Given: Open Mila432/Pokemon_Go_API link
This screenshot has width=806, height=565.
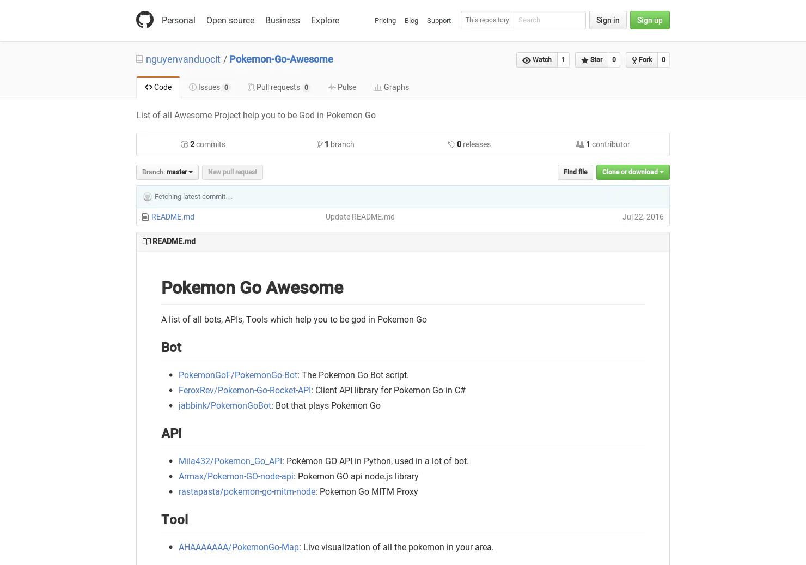Looking at the screenshot, I should (x=230, y=461).
